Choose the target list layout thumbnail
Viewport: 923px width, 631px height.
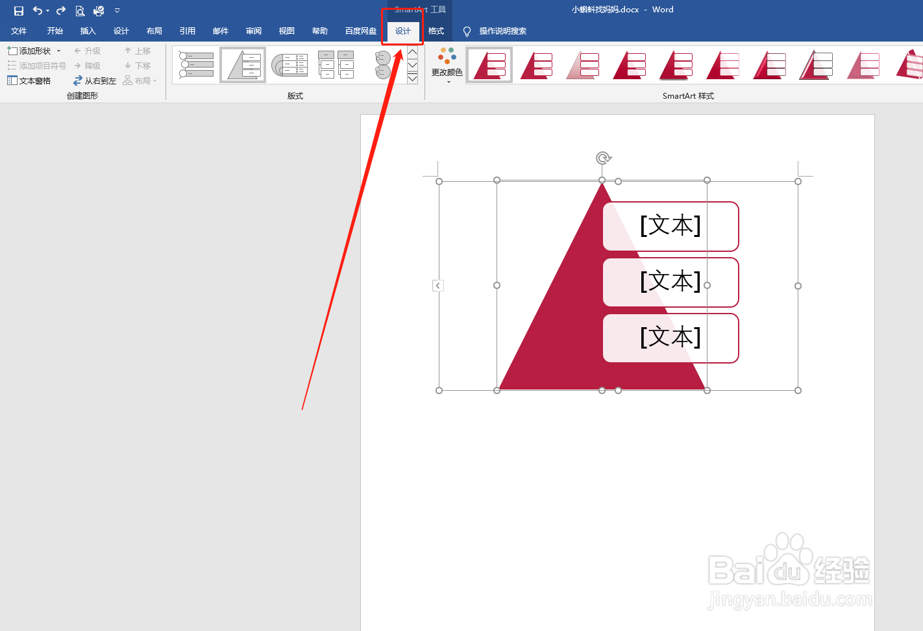point(289,65)
